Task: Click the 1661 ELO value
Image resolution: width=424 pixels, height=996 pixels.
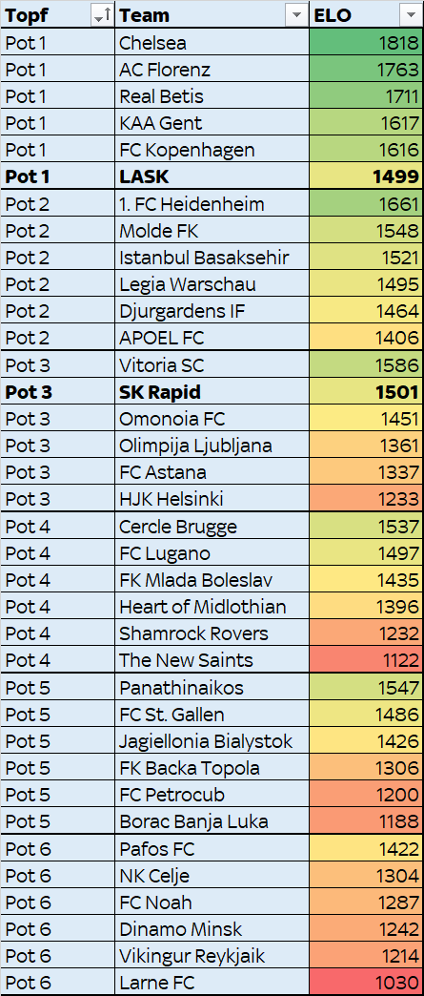Action: pyautogui.click(x=398, y=204)
